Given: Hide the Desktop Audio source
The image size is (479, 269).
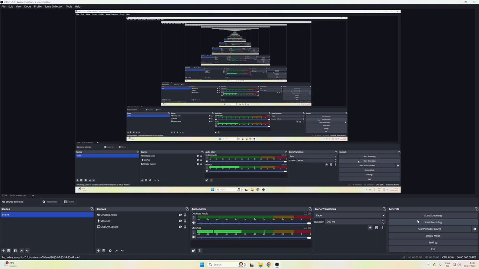Looking at the screenshot, I should click(180, 215).
